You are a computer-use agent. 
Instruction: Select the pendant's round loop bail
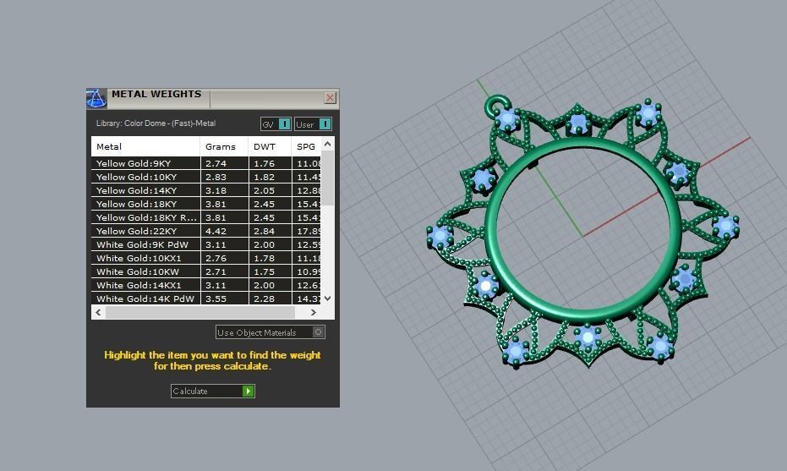(x=496, y=105)
